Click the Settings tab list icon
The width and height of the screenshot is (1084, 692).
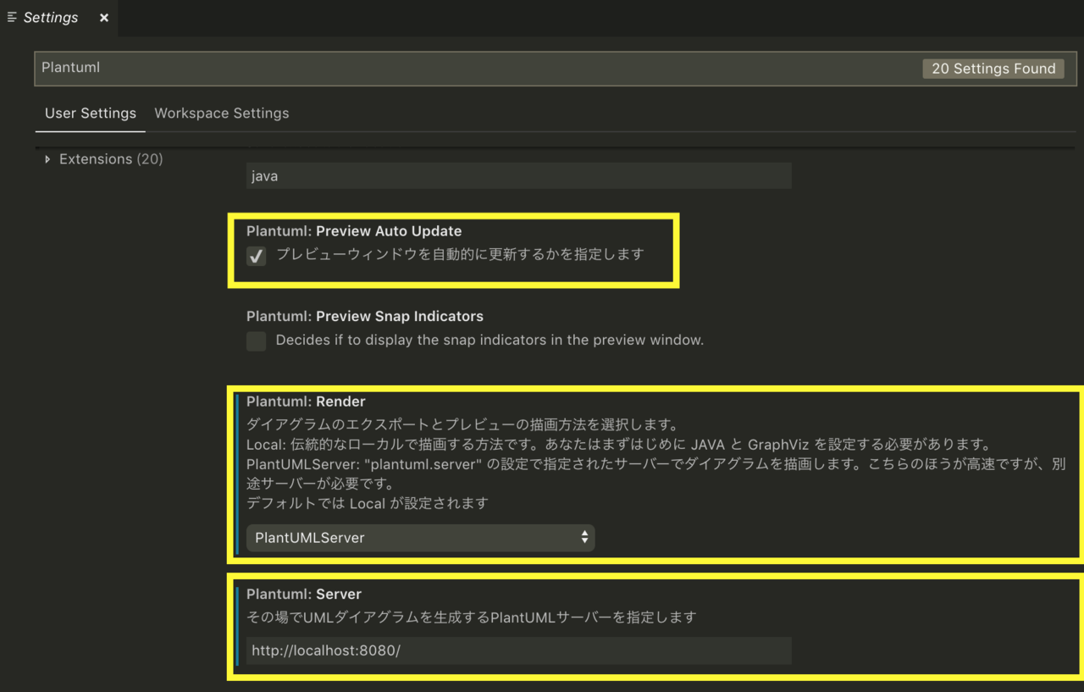[12, 17]
